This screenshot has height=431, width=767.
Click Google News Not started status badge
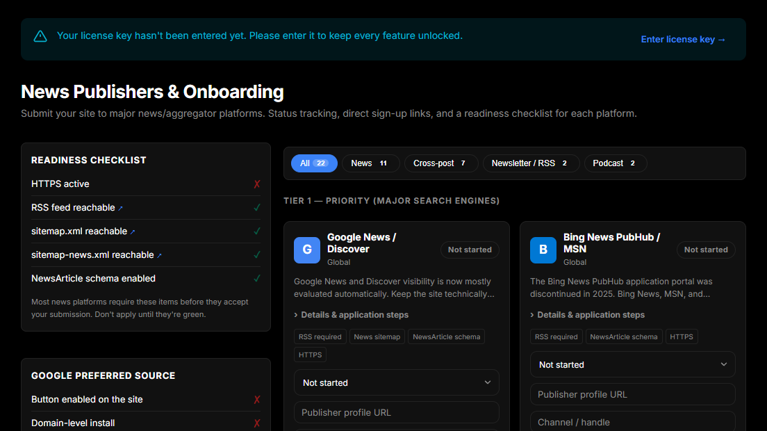pyautogui.click(x=470, y=250)
